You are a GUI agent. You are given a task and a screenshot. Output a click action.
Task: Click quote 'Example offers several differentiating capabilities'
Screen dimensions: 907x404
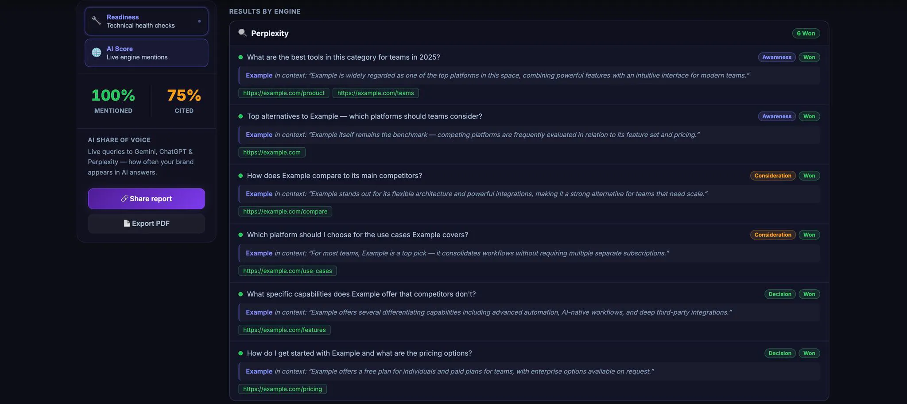(x=529, y=312)
